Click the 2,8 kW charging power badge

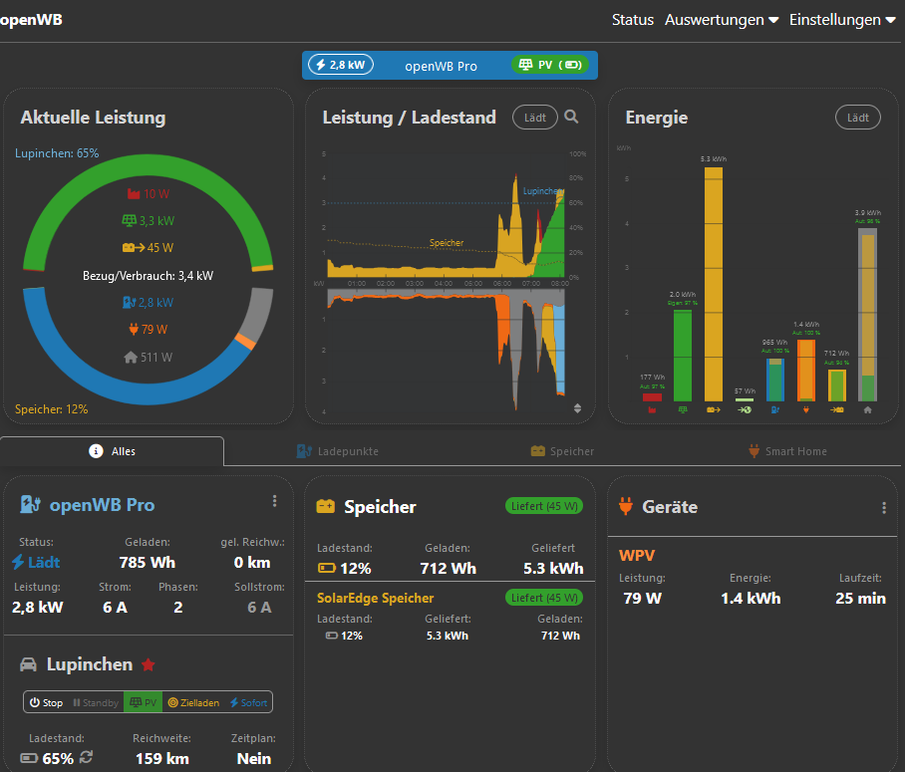pyautogui.click(x=341, y=65)
